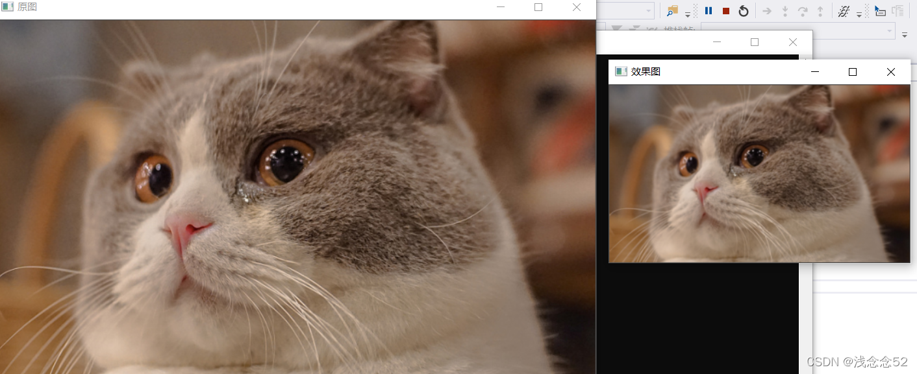Open the overflow arrow beside the crossed-out icon
The image size is (917, 374).
[x=859, y=14]
